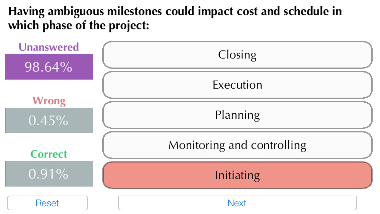Click the 0.91% Correct statistics bar
This screenshot has width=380, height=214.
49,174
